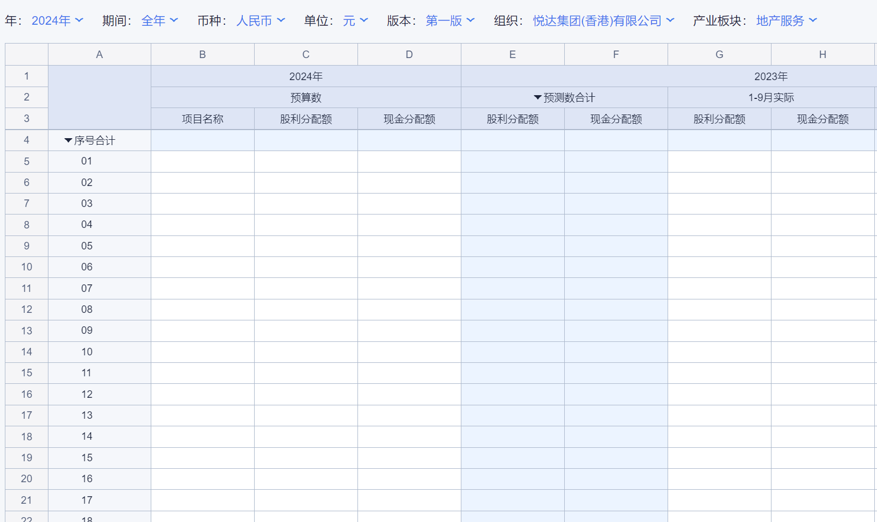Viewport: 877px width, 522px height.
Task: Click row header number 10
Action: tap(26, 267)
